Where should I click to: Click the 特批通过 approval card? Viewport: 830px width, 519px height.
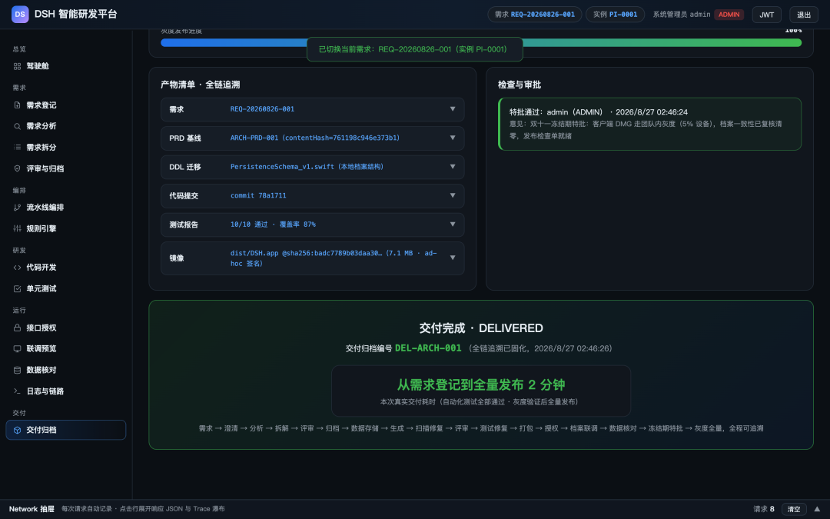[649, 124]
